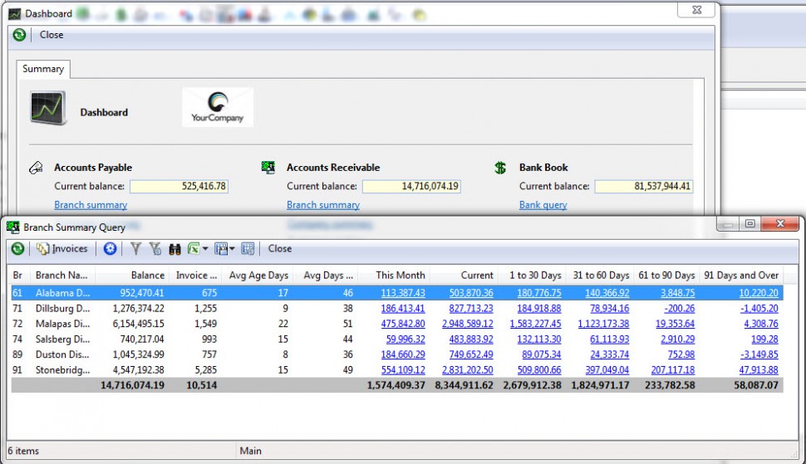Click Close in the Dashboard toolbar

(x=52, y=35)
